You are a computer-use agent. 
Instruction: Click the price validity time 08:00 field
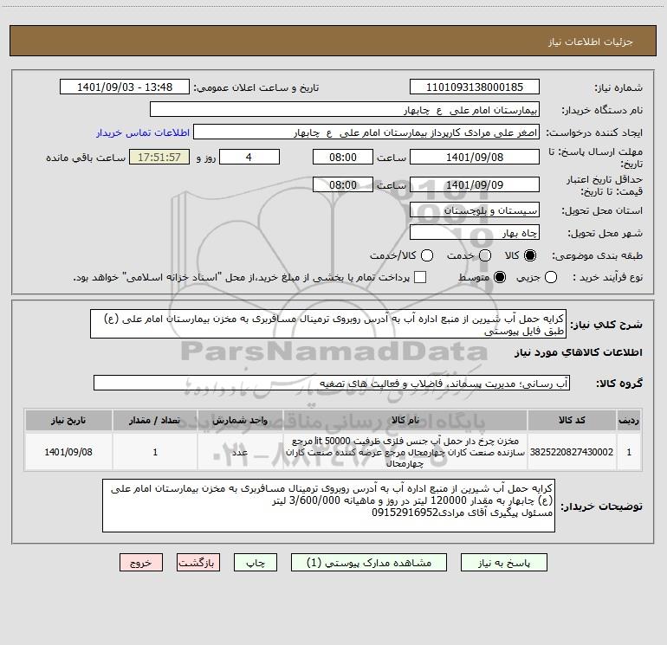tap(343, 184)
